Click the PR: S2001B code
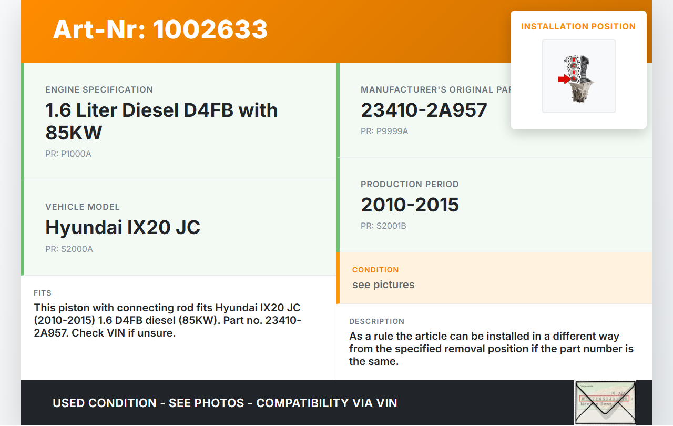 (x=383, y=226)
